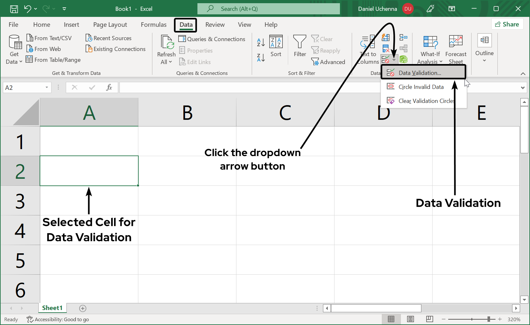The width and height of the screenshot is (530, 325).
Task: Select the Flash Fill icon
Action: coord(386,38)
